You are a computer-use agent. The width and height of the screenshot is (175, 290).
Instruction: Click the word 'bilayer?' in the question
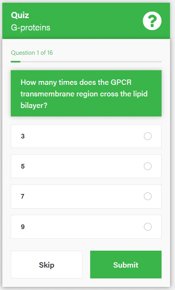pyautogui.click(x=34, y=105)
